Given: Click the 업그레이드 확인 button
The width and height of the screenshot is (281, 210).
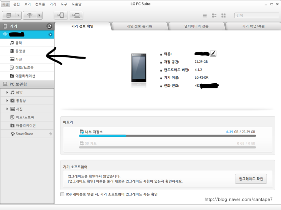Looking at the screenshot, I should pos(251,179).
